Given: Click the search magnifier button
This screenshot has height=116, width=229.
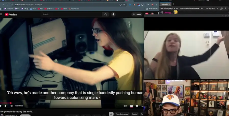Looking at the screenshot, I should (106, 14).
